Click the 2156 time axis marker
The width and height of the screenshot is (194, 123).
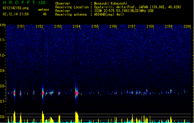tap(113, 26)
